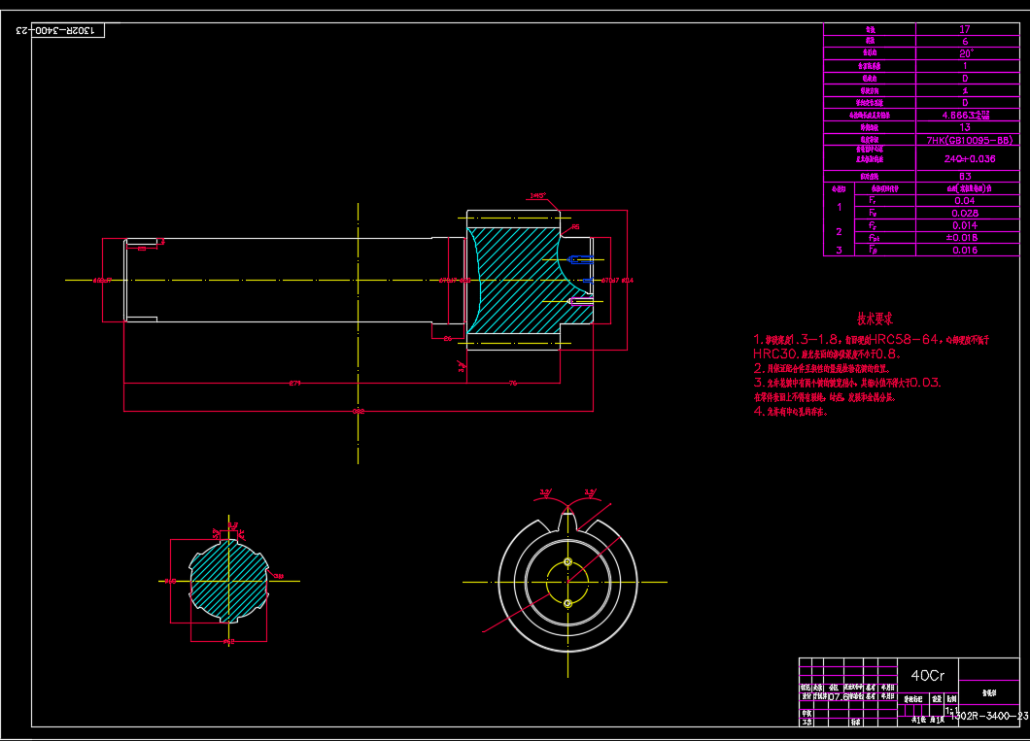Click the 1:1 scale text in title block
Viewport: 1030px width, 741px height.
[x=948, y=710]
